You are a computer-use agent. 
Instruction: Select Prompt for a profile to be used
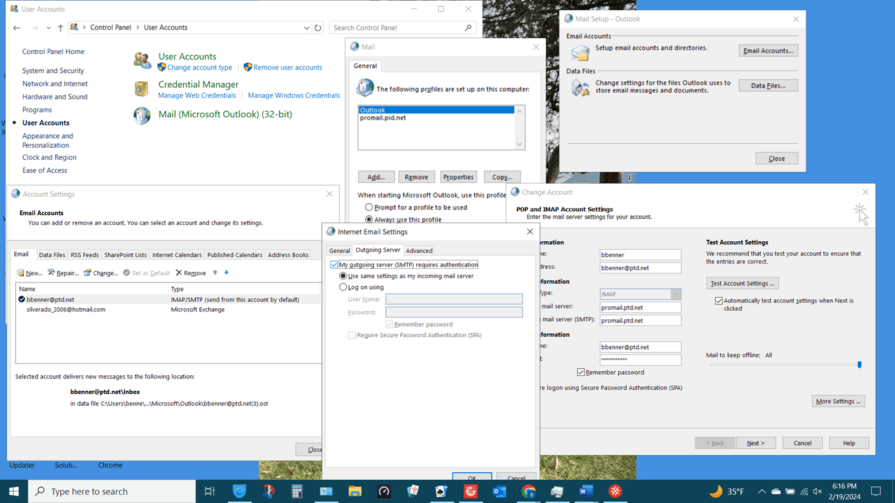[x=369, y=208]
